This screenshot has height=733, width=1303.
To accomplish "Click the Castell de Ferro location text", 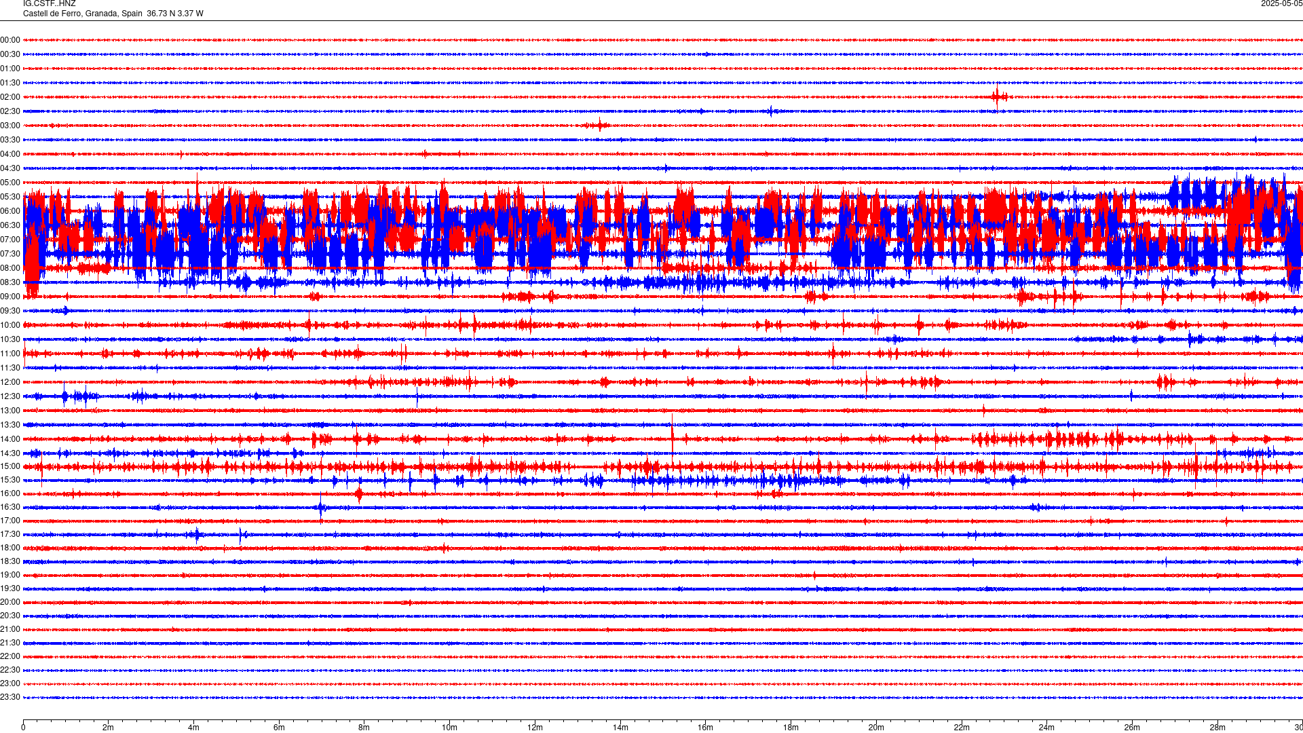I will pyautogui.click(x=113, y=14).
